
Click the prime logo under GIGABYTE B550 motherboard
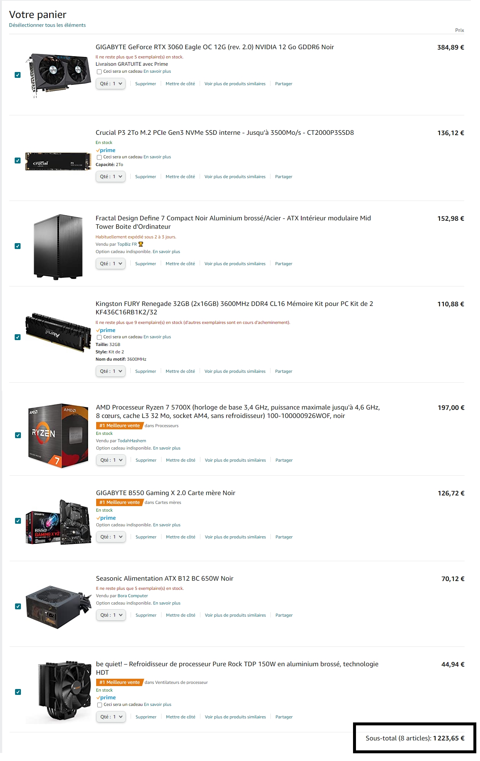tap(106, 518)
